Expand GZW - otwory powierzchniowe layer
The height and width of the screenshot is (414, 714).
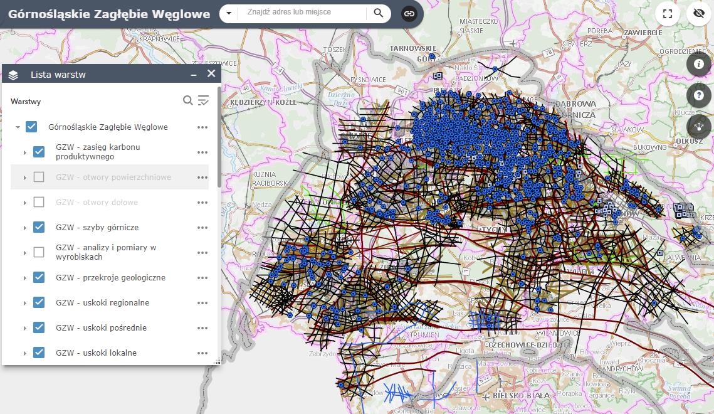pos(24,178)
